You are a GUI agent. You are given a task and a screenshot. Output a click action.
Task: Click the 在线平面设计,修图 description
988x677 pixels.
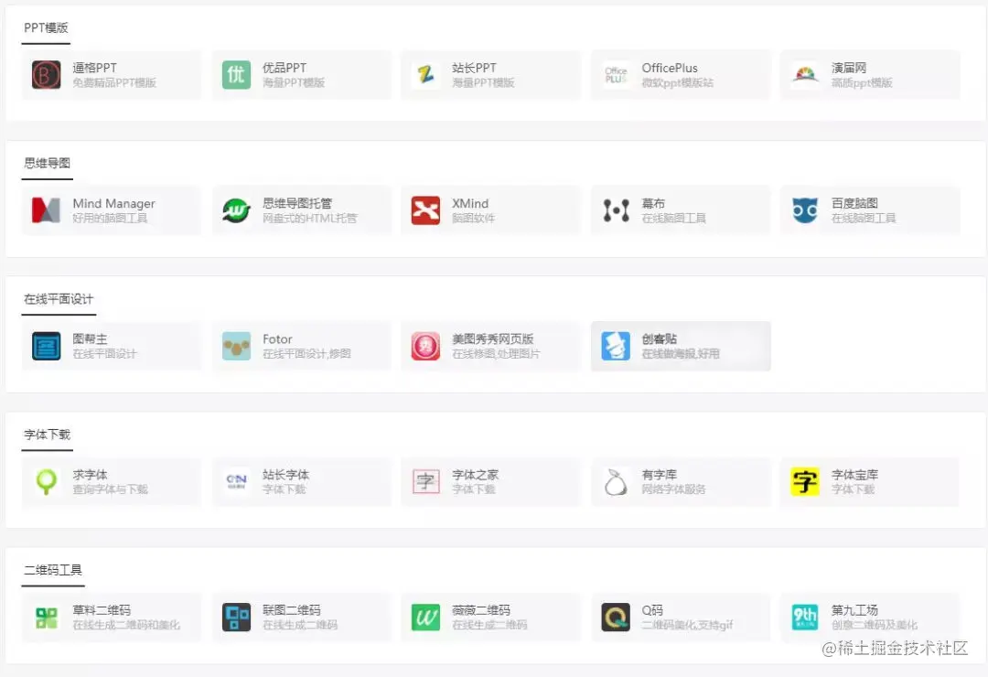click(306, 354)
